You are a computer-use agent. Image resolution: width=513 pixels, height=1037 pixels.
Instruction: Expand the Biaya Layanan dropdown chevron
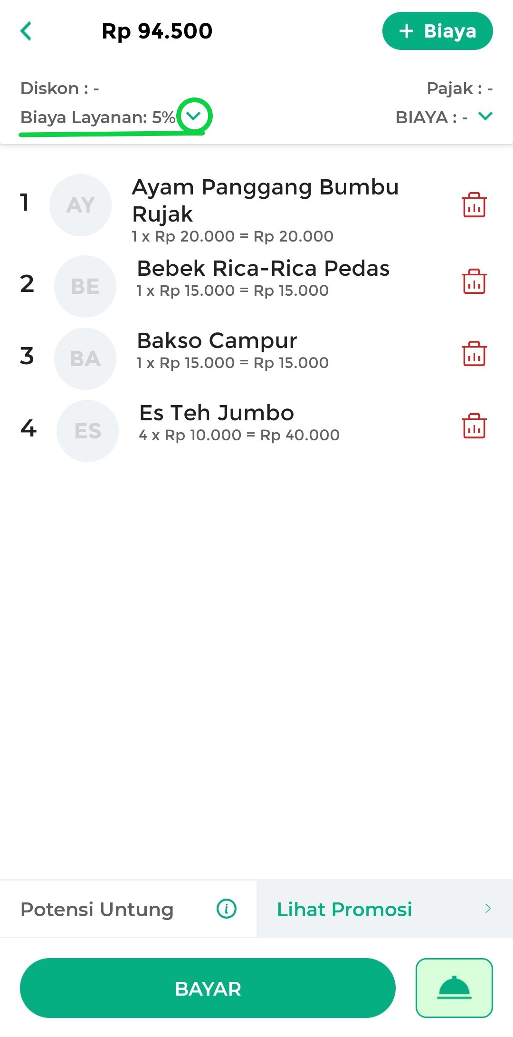(194, 116)
